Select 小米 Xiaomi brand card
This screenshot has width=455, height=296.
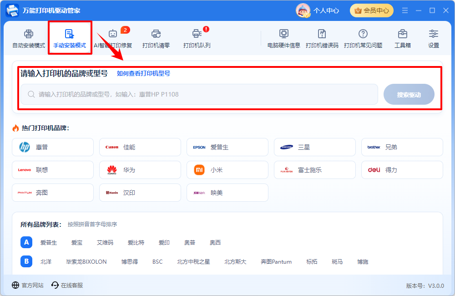[227, 170]
